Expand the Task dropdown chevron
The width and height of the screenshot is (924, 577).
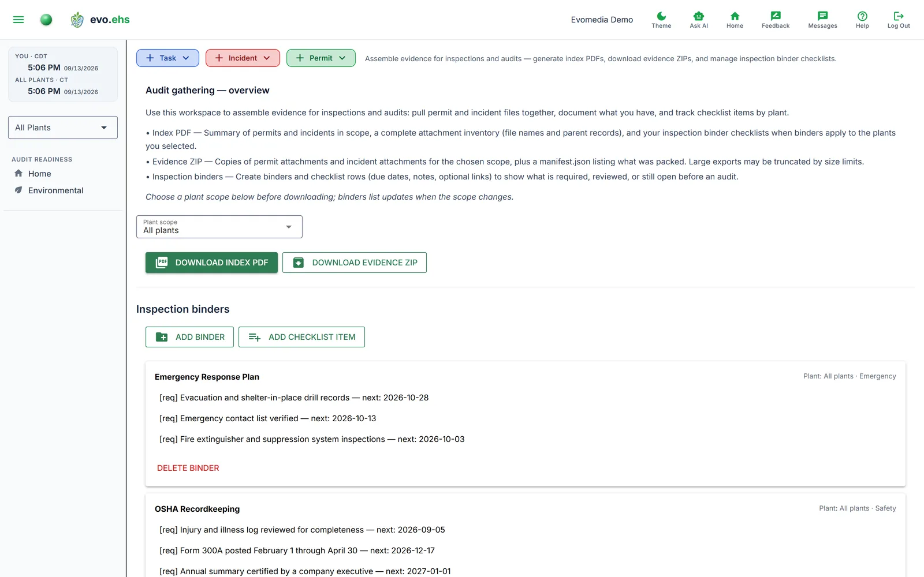(186, 58)
